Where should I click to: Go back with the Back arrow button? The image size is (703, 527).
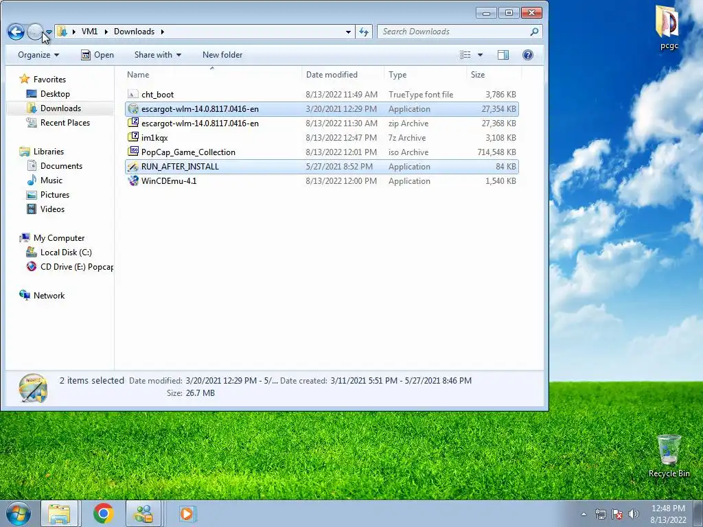point(16,32)
